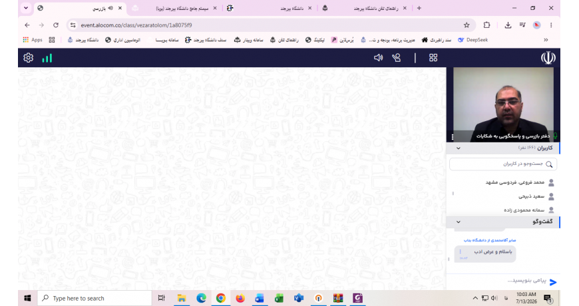Open File Explorer from the taskbar
The height and width of the screenshot is (306, 579).
click(x=181, y=298)
